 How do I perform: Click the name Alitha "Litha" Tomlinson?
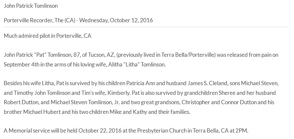point(137,65)
